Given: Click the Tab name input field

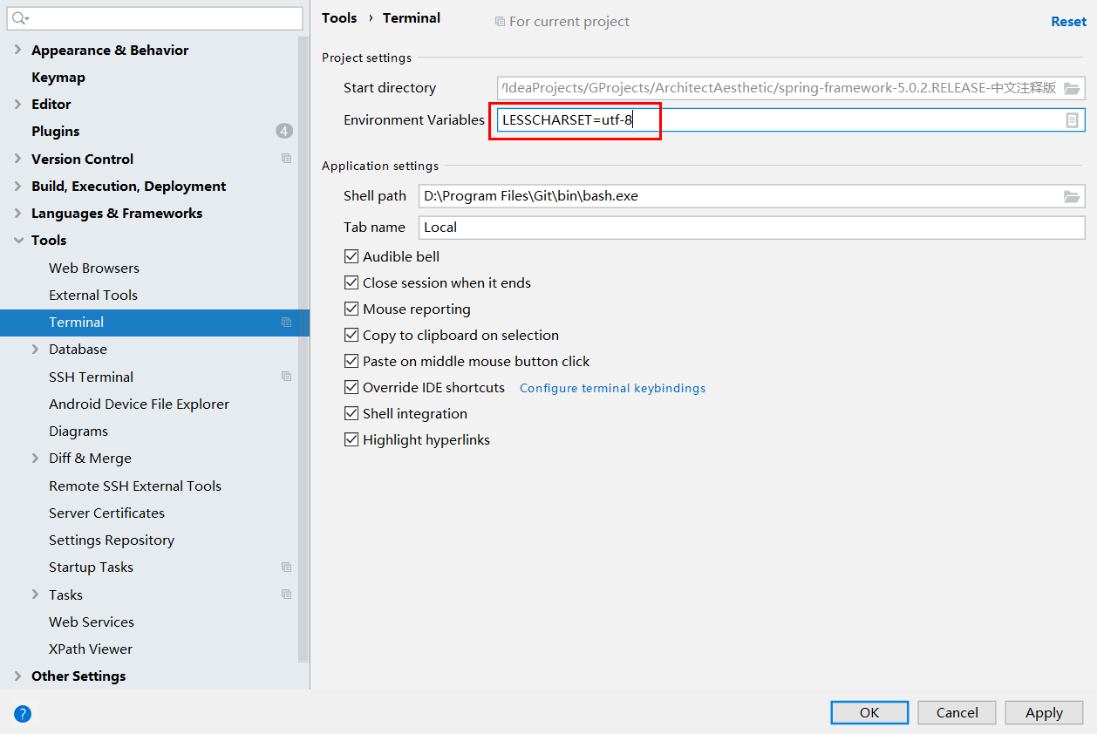Looking at the screenshot, I should (750, 228).
